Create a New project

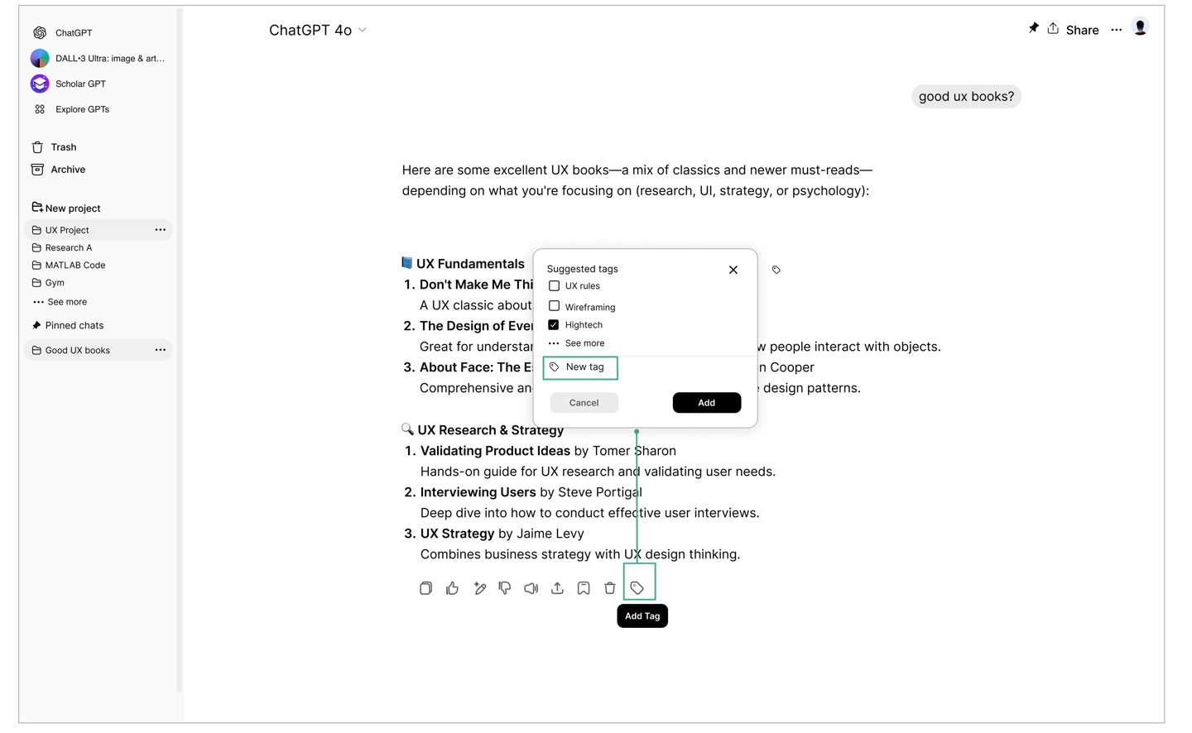click(x=66, y=208)
